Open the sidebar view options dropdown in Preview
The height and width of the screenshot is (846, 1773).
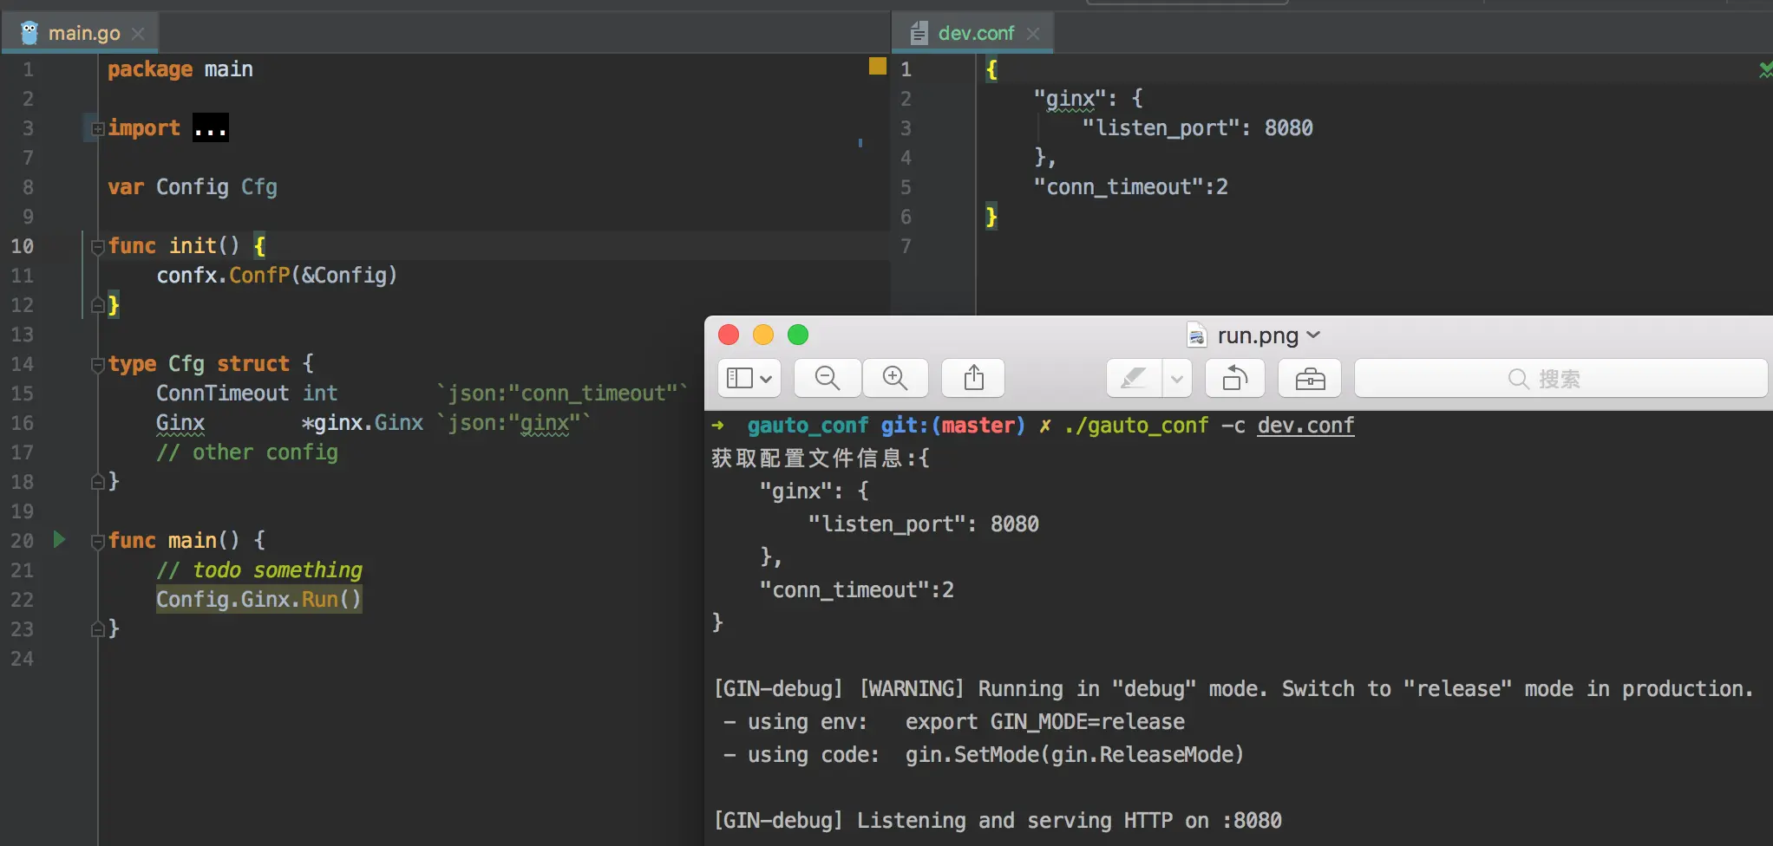[x=749, y=378]
